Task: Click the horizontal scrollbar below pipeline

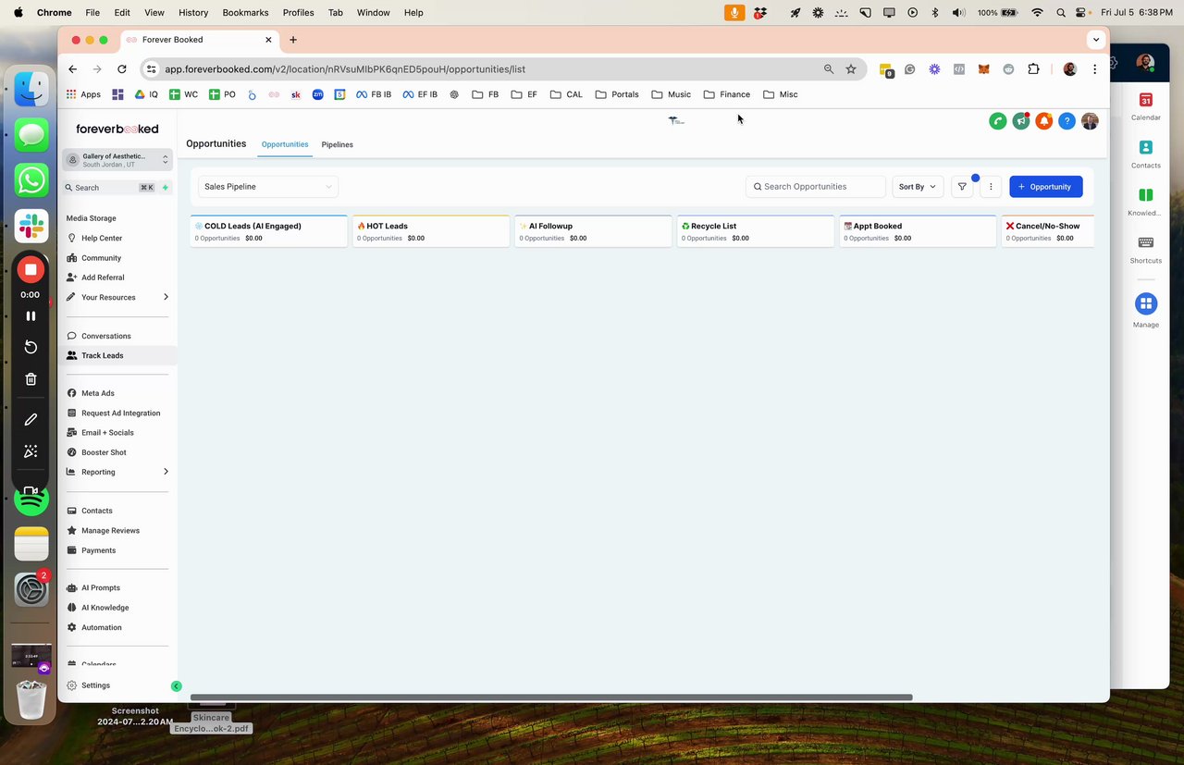Action: [x=551, y=697]
